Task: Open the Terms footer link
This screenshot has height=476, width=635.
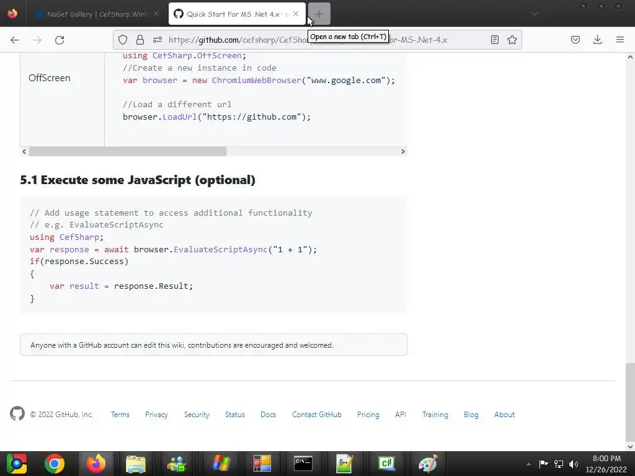Action: (120, 415)
